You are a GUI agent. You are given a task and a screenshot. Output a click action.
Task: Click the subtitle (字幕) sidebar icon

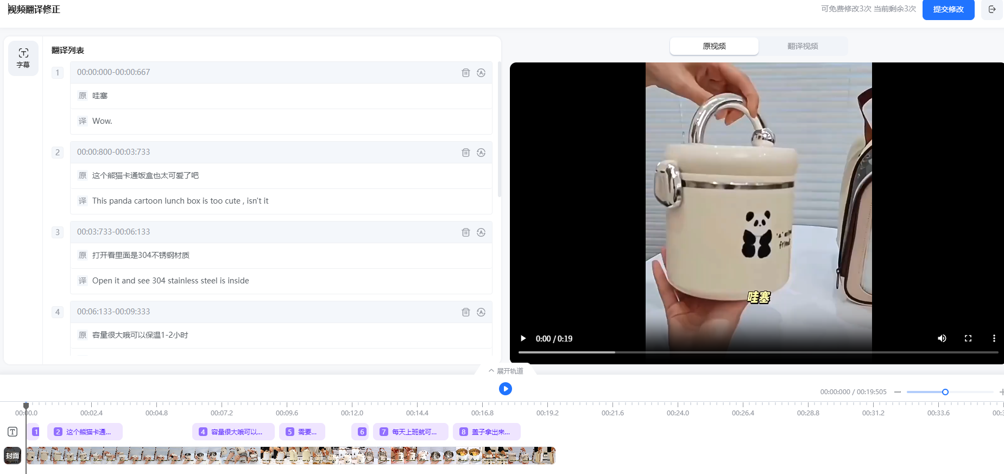coord(23,58)
